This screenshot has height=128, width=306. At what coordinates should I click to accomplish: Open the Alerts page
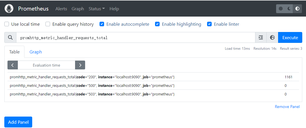61,9
